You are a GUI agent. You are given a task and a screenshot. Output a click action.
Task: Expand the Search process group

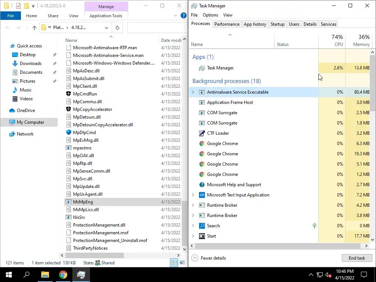tap(193, 226)
